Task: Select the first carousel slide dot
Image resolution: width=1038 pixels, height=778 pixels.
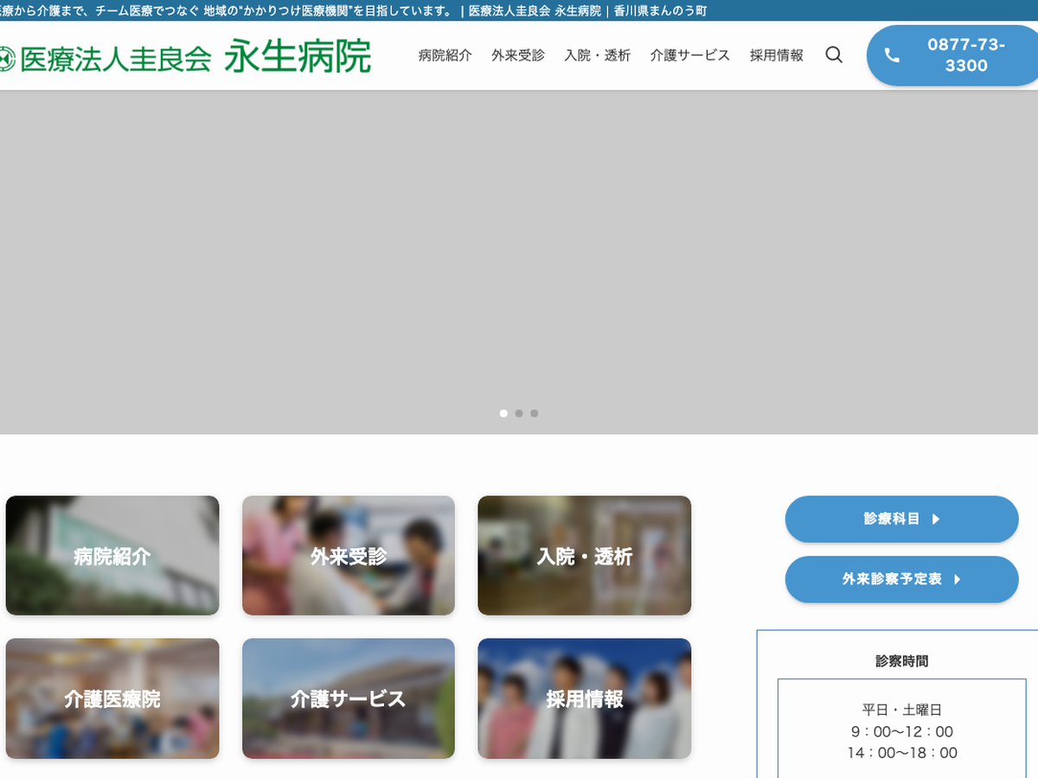Action: pyautogui.click(x=503, y=413)
